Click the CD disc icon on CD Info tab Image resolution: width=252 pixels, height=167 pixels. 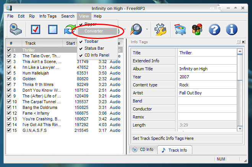pyautogui.click(x=135, y=149)
